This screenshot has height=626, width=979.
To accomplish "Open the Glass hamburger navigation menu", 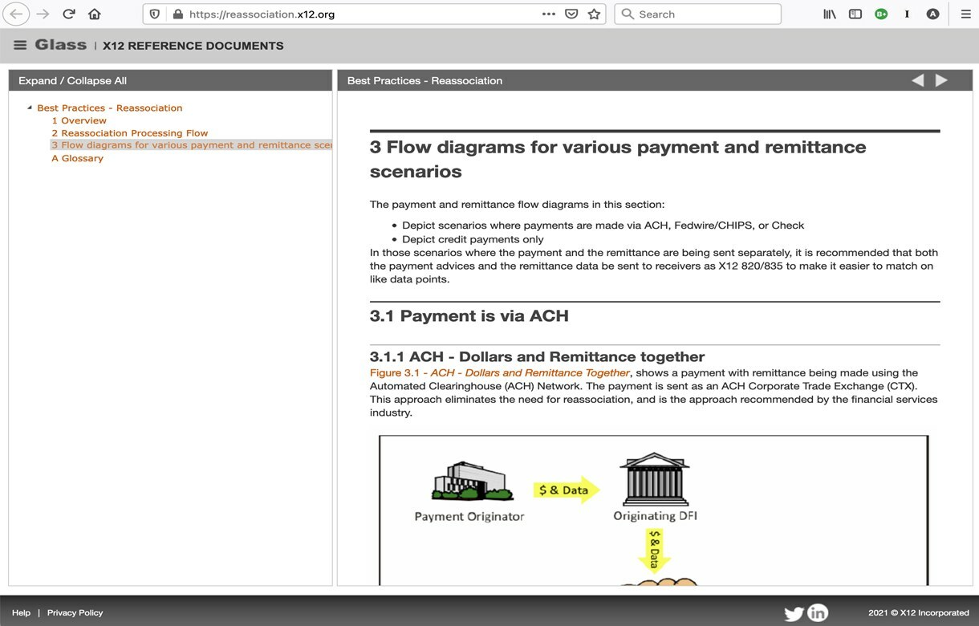I will (x=20, y=45).
